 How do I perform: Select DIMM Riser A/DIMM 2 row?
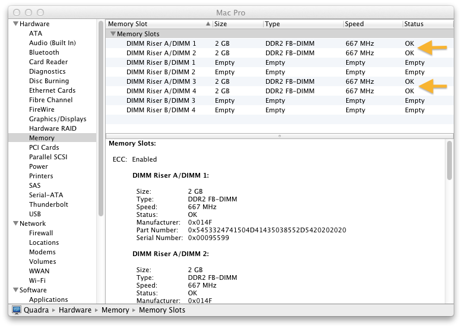tap(279, 53)
